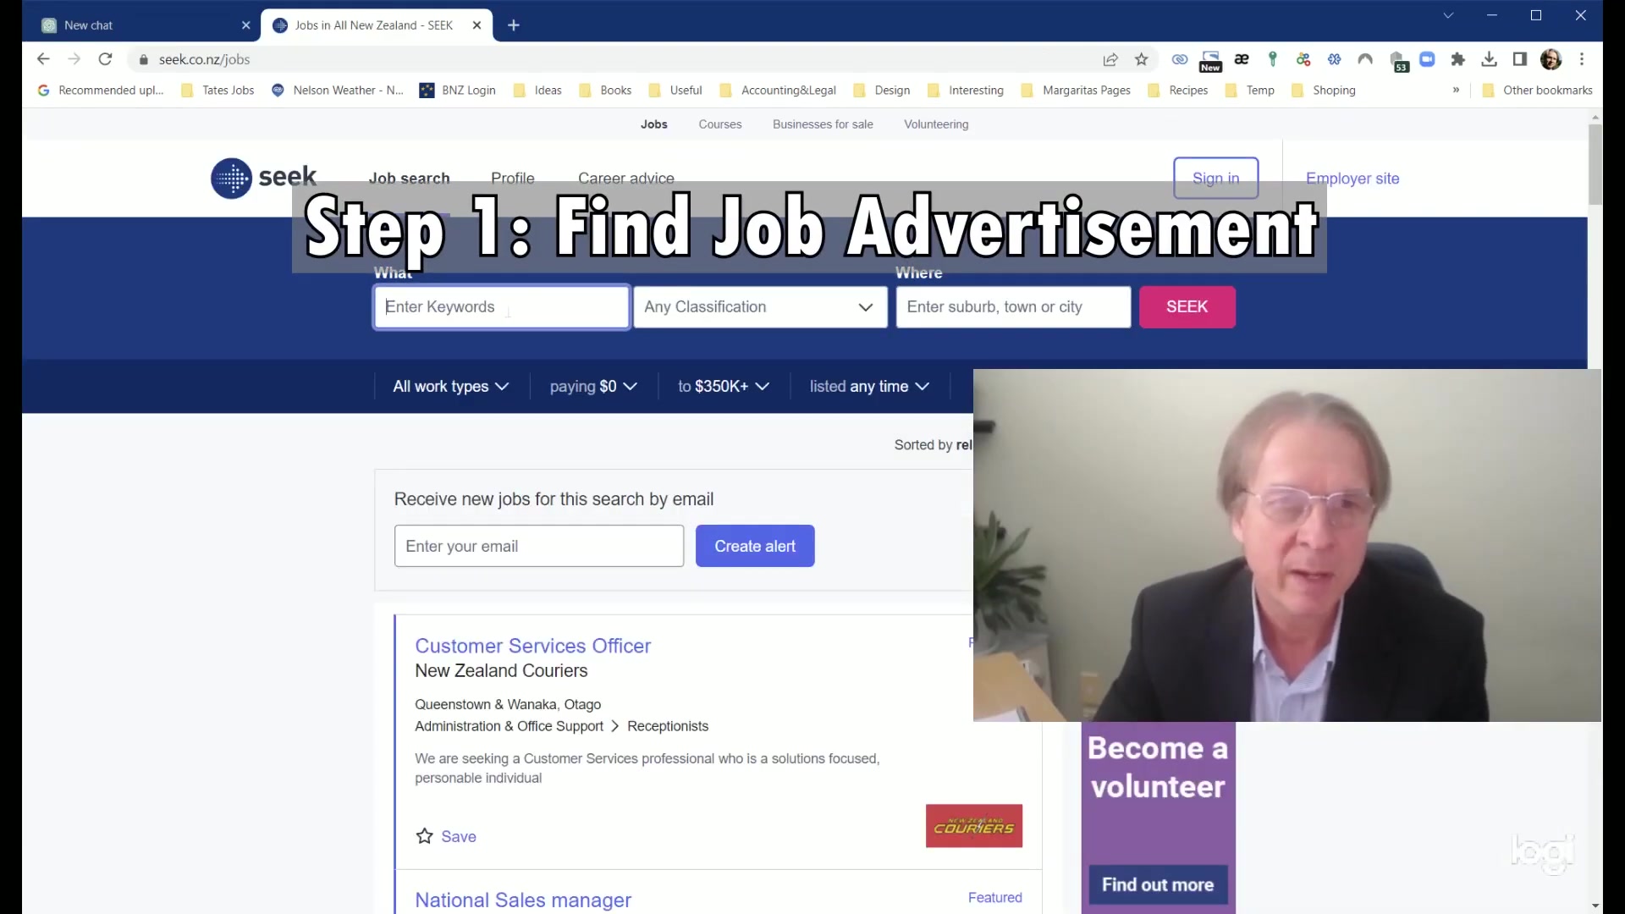Go back with browser back arrow
The width and height of the screenshot is (1625, 914).
tap(43, 59)
